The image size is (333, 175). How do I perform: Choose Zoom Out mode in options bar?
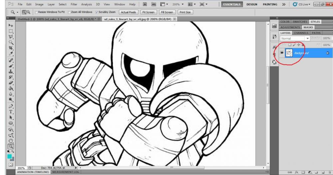pyautogui.click(x=28, y=12)
